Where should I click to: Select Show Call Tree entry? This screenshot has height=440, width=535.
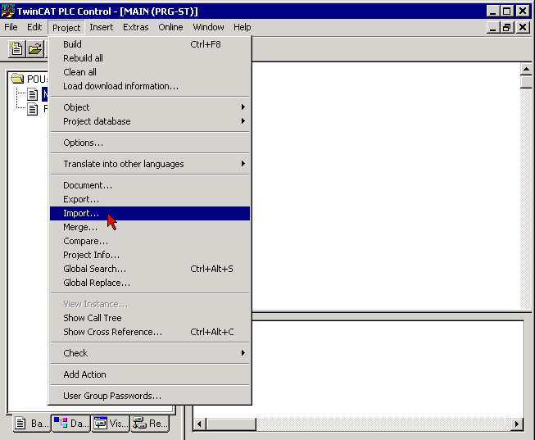[150, 318]
